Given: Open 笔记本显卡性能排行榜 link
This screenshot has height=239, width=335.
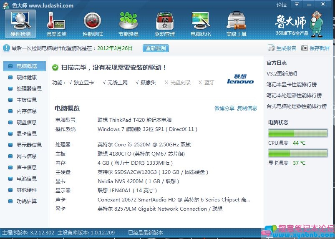Looking at the screenshot, I should [x=292, y=85].
